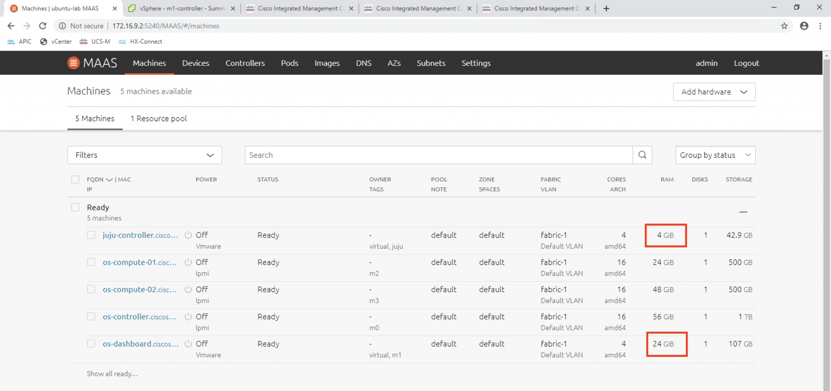Screen dimensions: 831x391
Task: Click the MAAS logo icon
Action: (x=73, y=63)
